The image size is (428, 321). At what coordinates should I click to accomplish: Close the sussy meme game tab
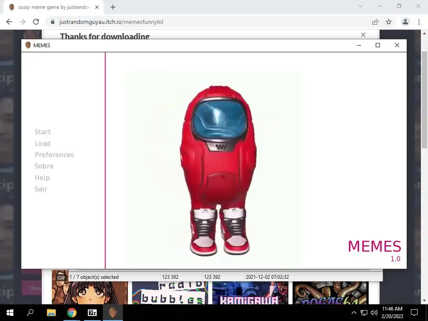pyautogui.click(x=97, y=7)
